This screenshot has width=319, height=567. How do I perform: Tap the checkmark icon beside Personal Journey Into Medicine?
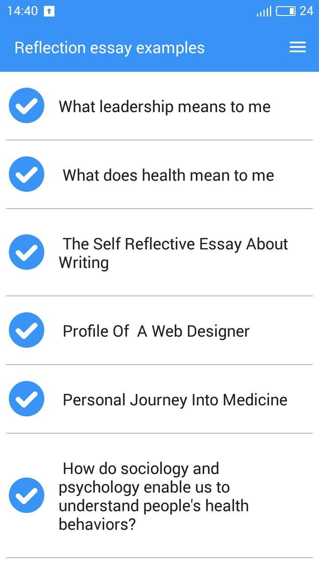click(x=27, y=399)
